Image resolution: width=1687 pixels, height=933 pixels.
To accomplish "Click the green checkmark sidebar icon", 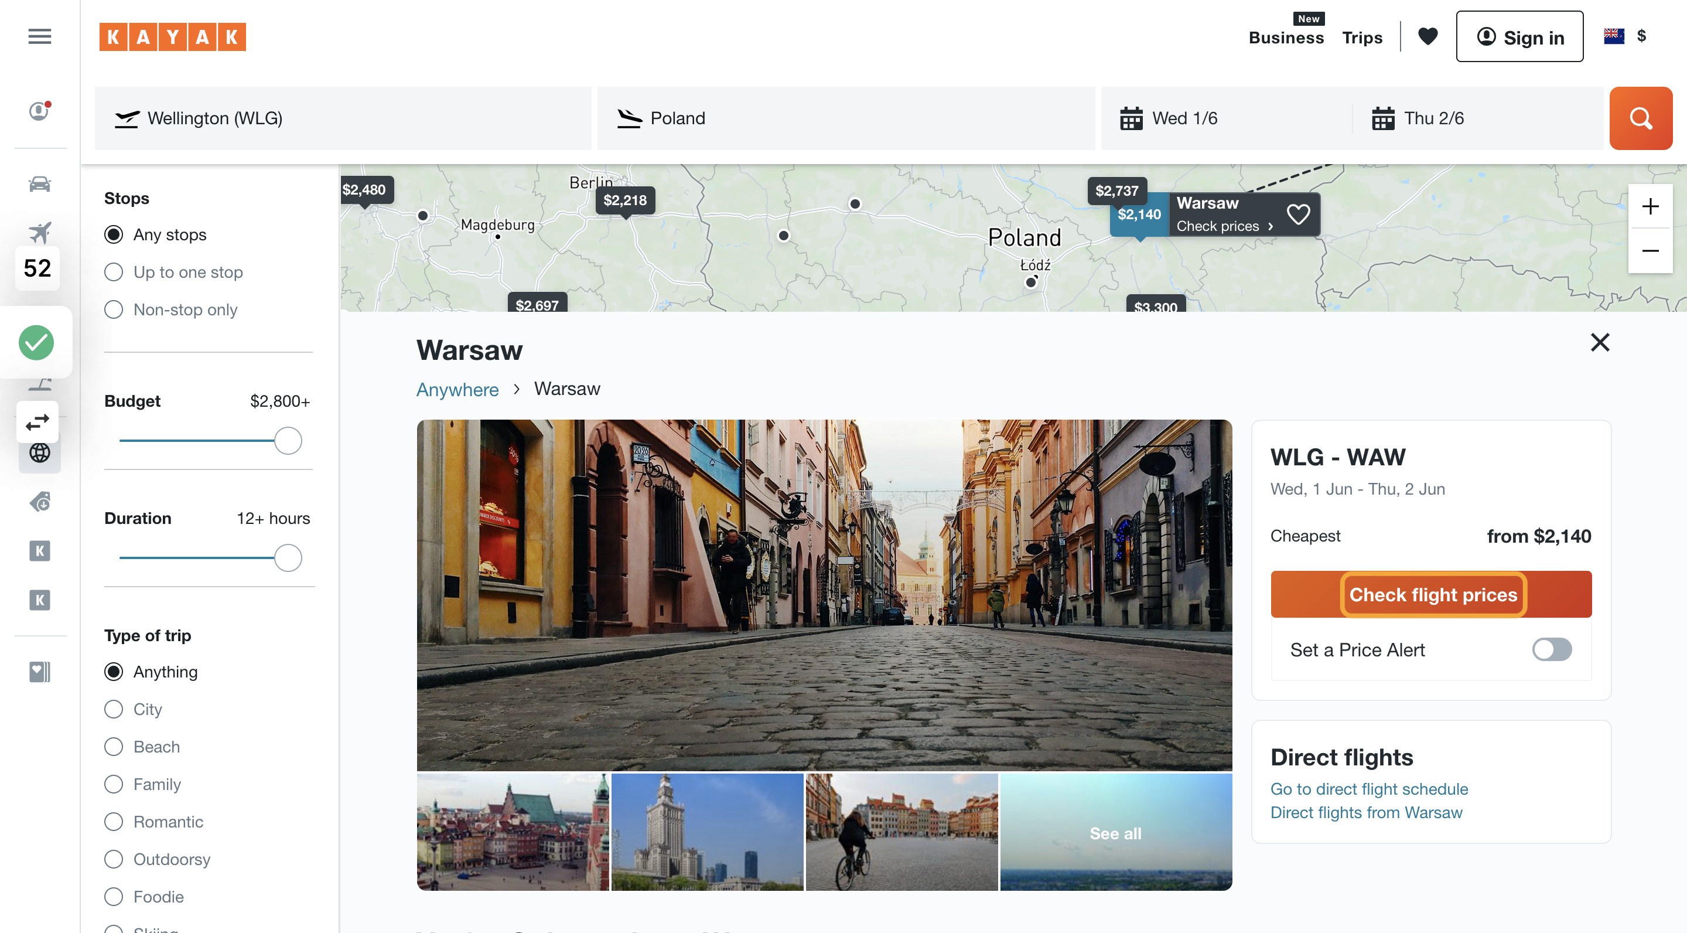I will pyautogui.click(x=36, y=343).
